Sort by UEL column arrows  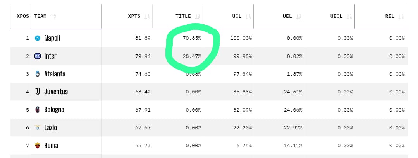299,17
